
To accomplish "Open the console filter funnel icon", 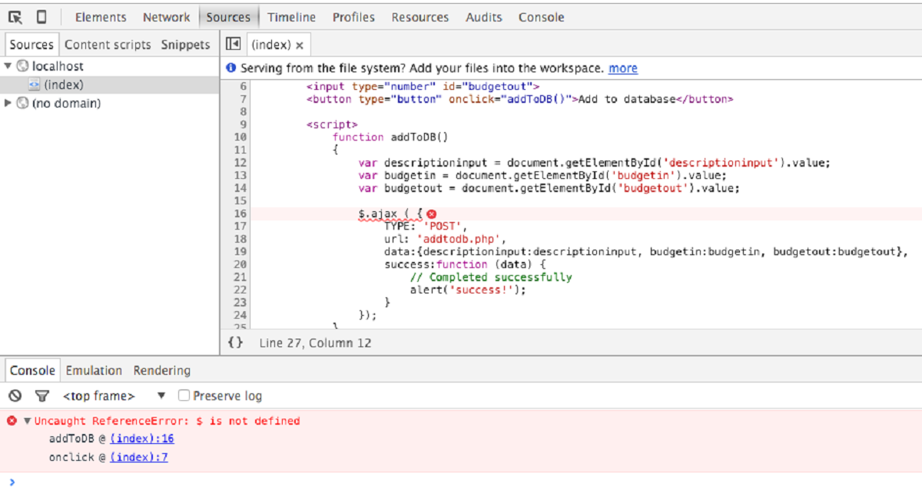I will [x=42, y=396].
